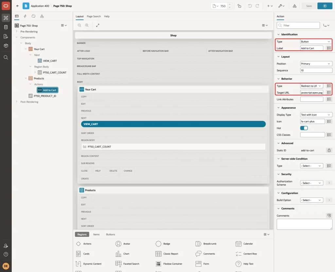Image resolution: width=335 pixels, height=272 pixels.
Task: Switch gallery to Regions tab
Action: (82, 234)
